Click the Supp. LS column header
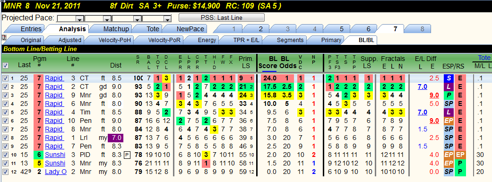 click(x=369, y=62)
